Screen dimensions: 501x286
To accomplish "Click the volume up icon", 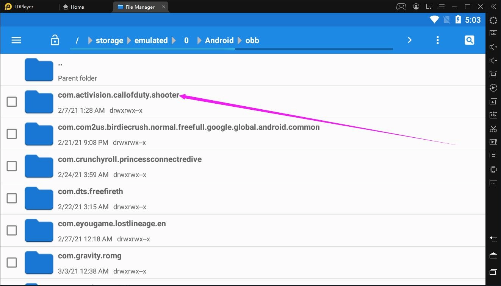I will point(493,47).
